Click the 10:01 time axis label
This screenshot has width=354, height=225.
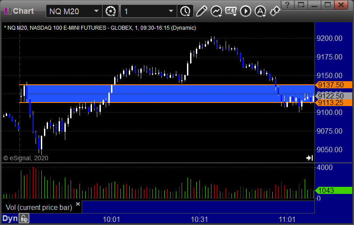[111, 219]
